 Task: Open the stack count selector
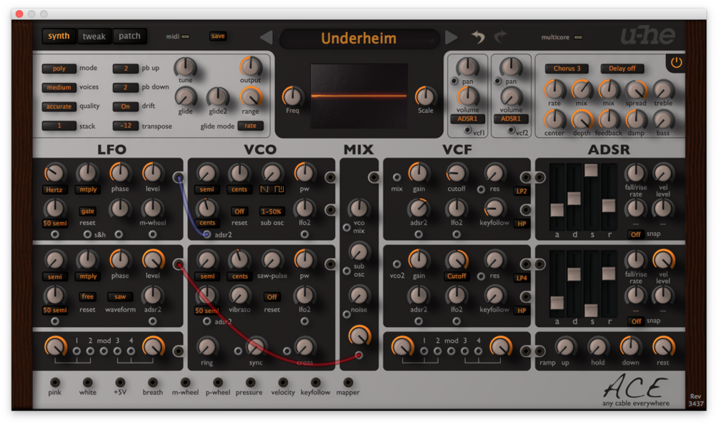(59, 126)
